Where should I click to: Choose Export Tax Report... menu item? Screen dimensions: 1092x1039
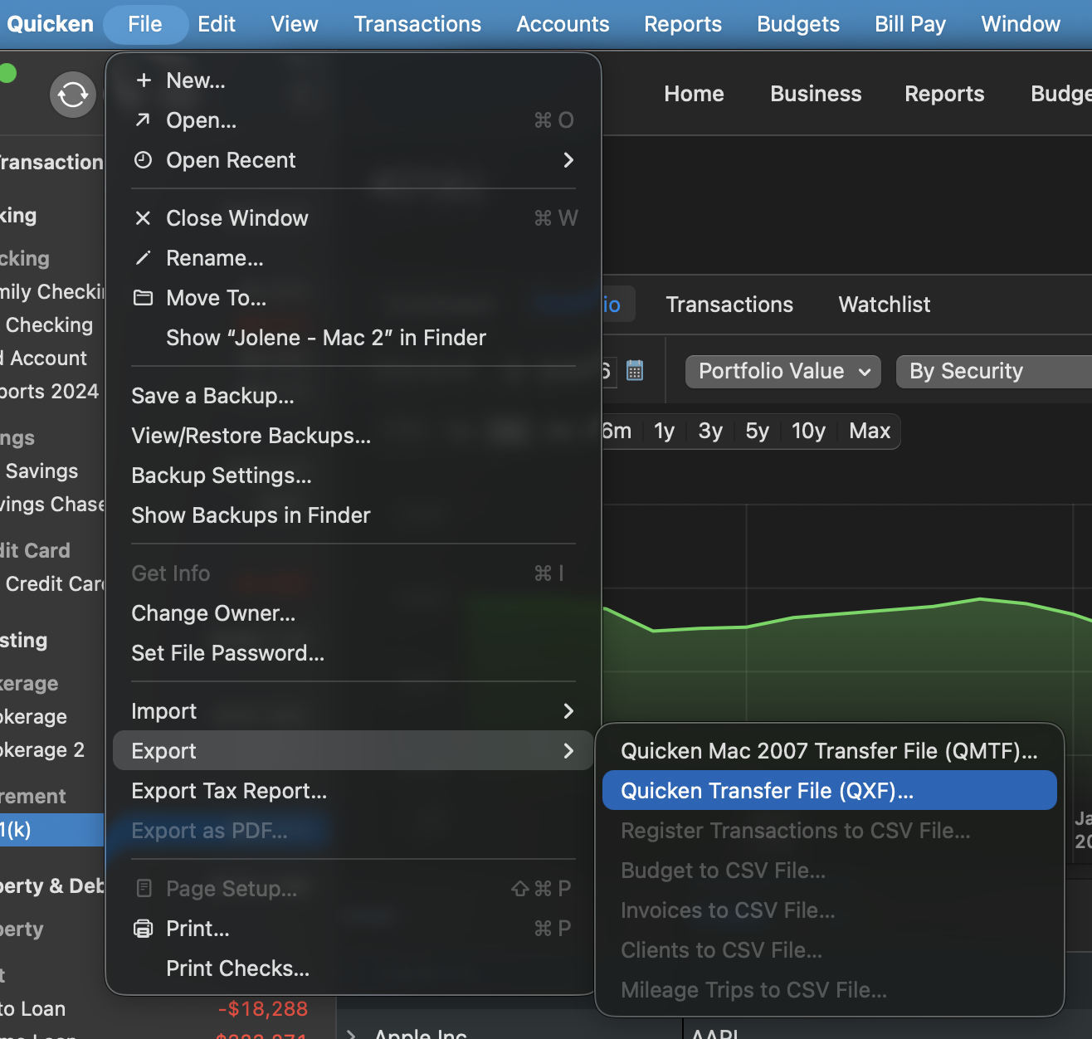(x=353, y=791)
